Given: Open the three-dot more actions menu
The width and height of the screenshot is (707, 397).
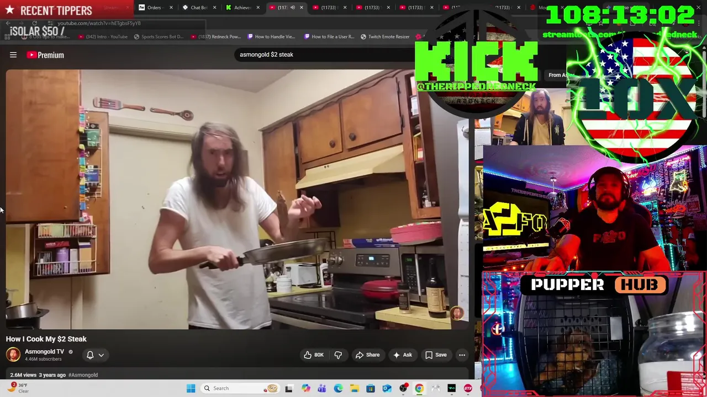Looking at the screenshot, I should point(462,355).
